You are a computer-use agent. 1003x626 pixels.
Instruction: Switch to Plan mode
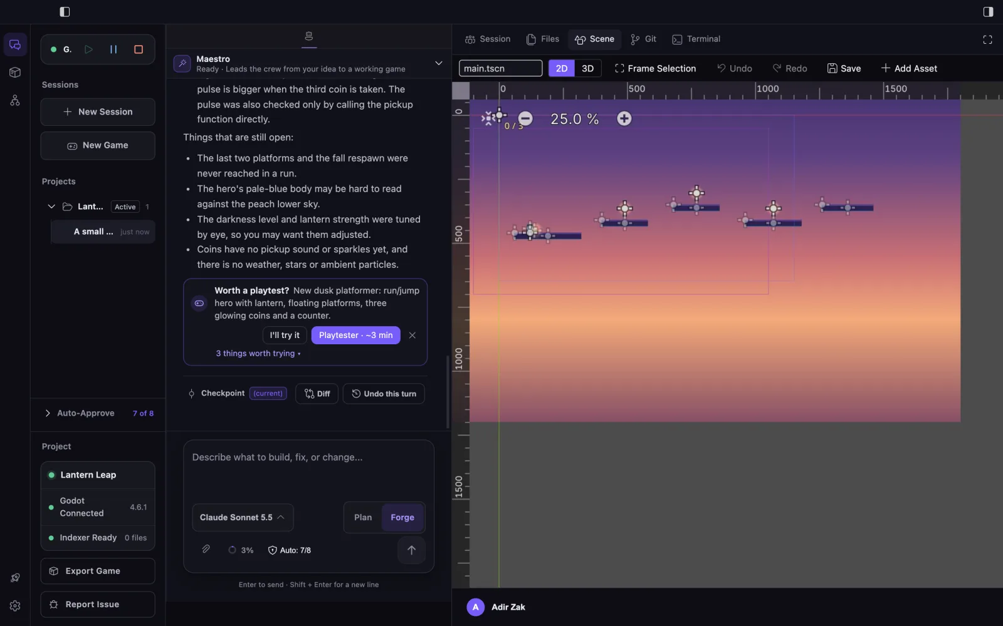click(363, 518)
